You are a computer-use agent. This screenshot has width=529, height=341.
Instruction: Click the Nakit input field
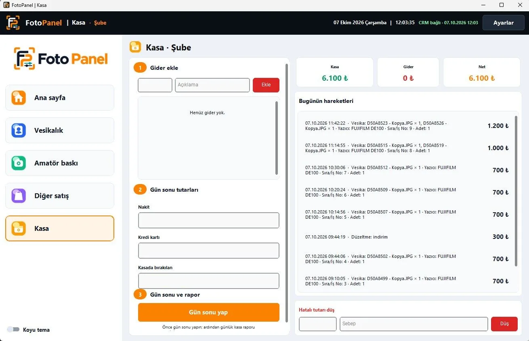(x=209, y=220)
